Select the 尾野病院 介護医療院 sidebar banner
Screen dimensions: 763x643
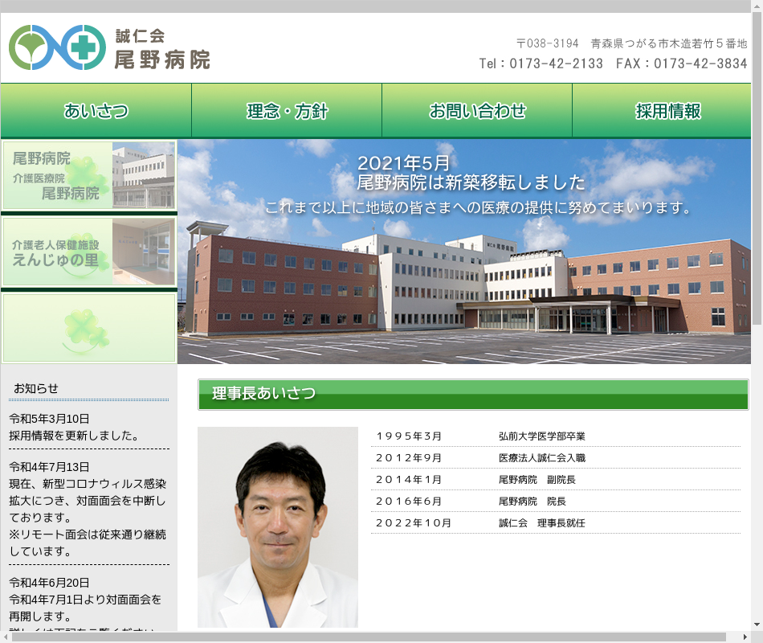tap(88, 175)
